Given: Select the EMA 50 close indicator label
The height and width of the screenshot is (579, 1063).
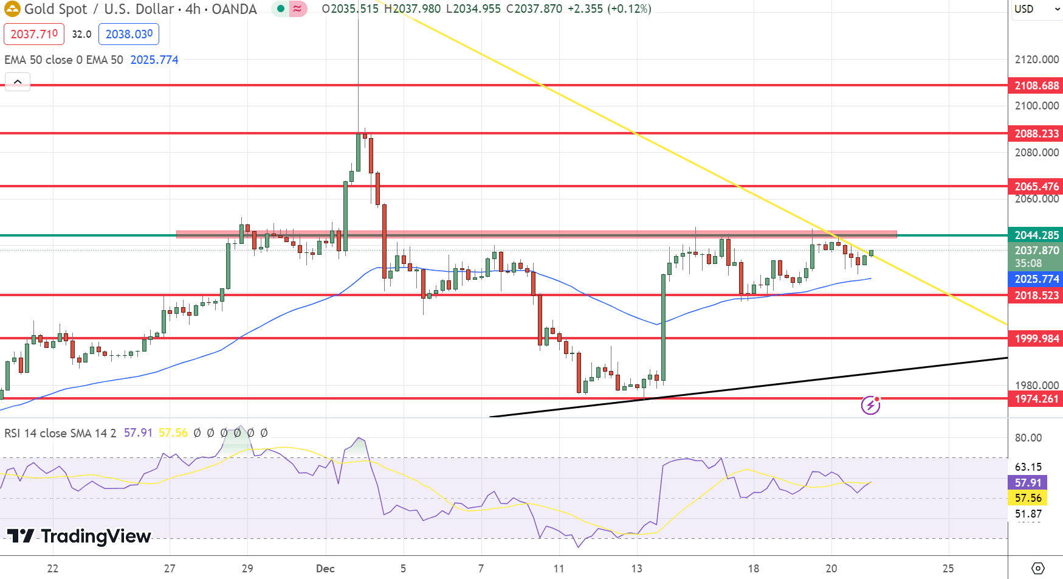Looking at the screenshot, I should 63,60.
